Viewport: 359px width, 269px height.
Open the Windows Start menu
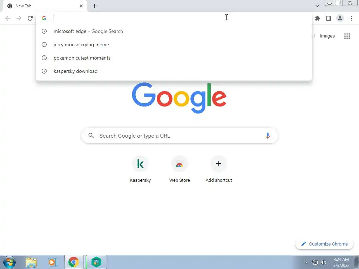tap(9, 262)
